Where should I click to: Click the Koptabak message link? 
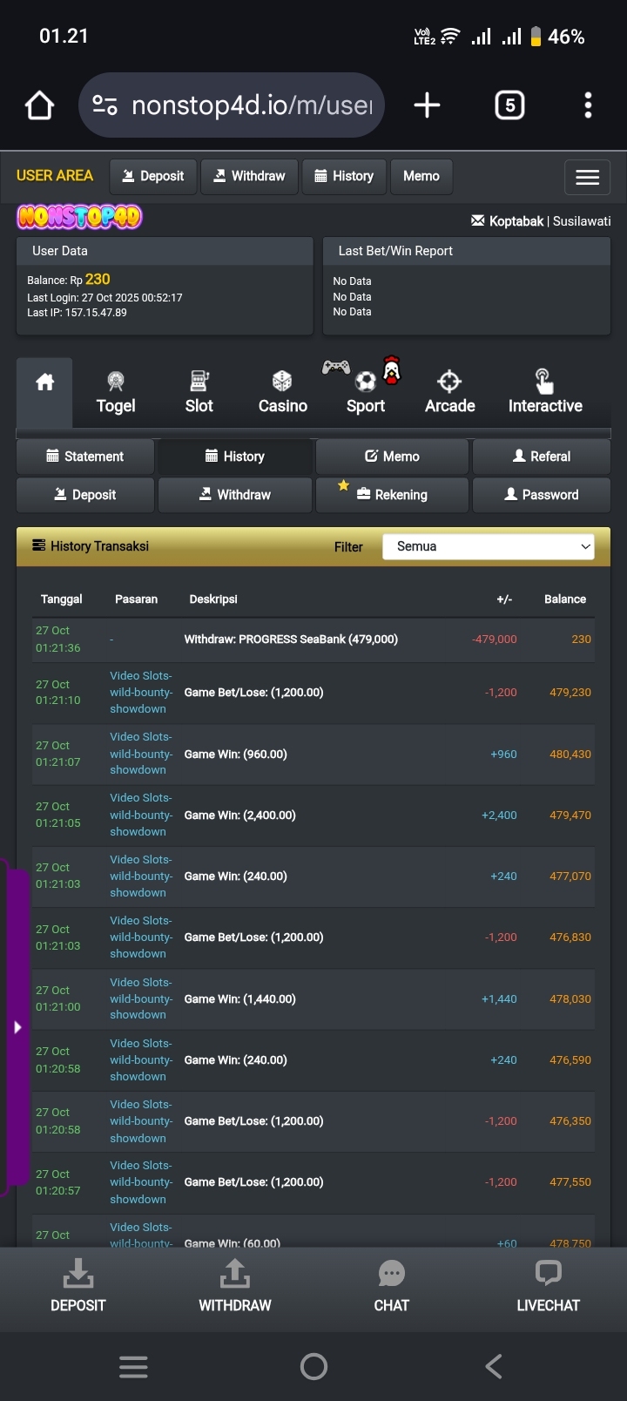coord(508,221)
